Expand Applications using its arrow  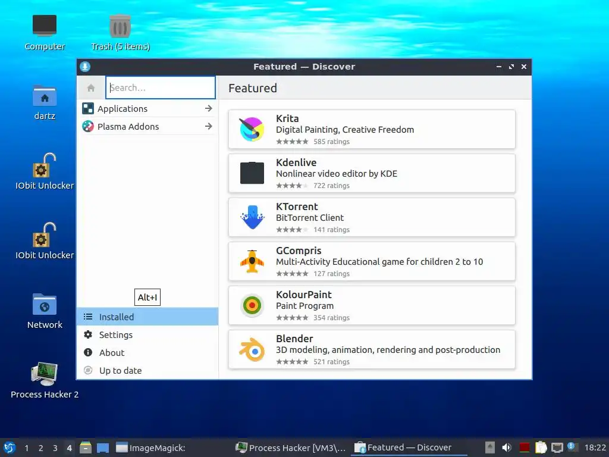(209, 109)
